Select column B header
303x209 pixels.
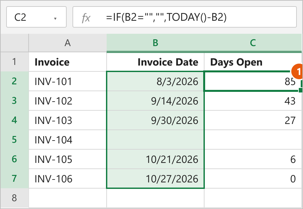(155, 43)
